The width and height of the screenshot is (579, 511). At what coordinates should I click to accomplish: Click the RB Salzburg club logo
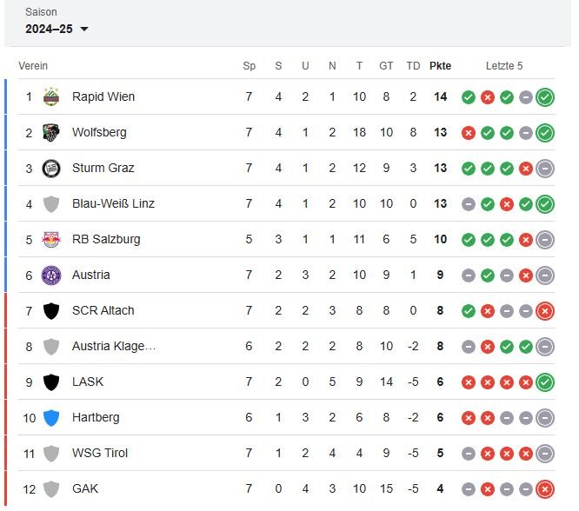[x=51, y=240]
